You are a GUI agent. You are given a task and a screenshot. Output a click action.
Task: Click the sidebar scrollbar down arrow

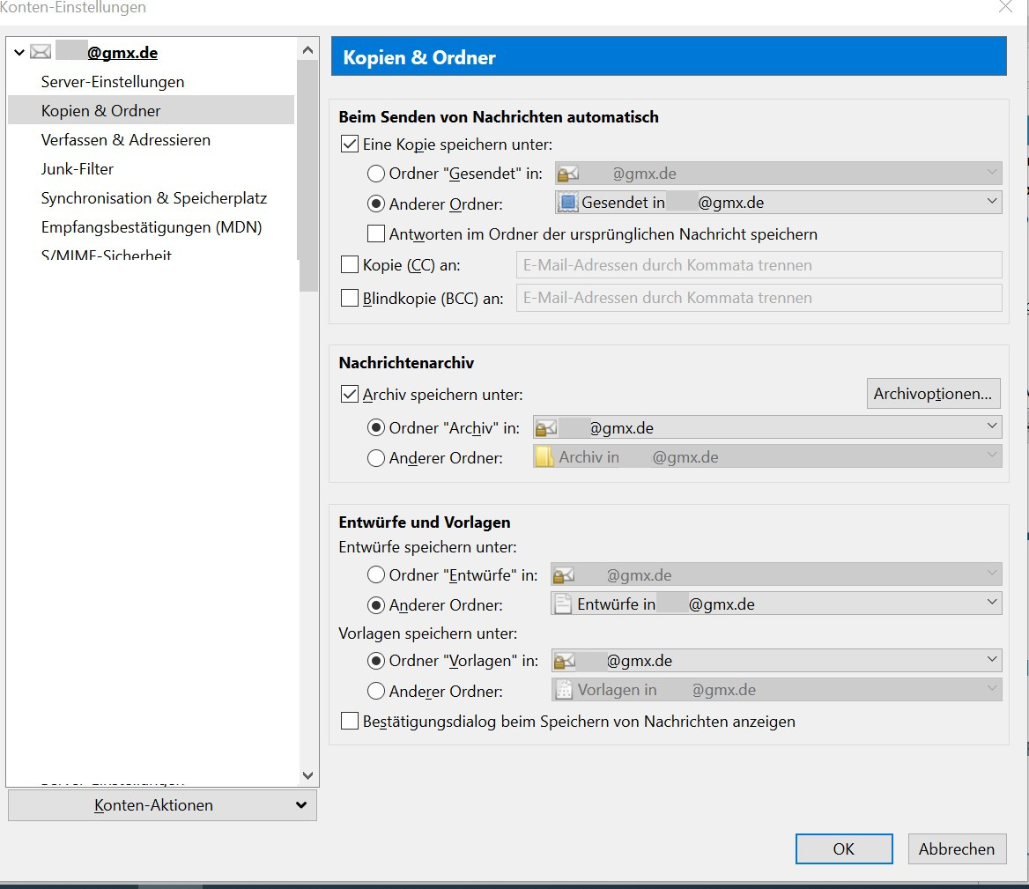[x=307, y=776]
